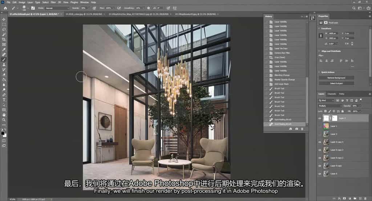Screen dimensions: 372x201
Task: Select the Horizontal Type tool
Action: [x=4, y=100]
